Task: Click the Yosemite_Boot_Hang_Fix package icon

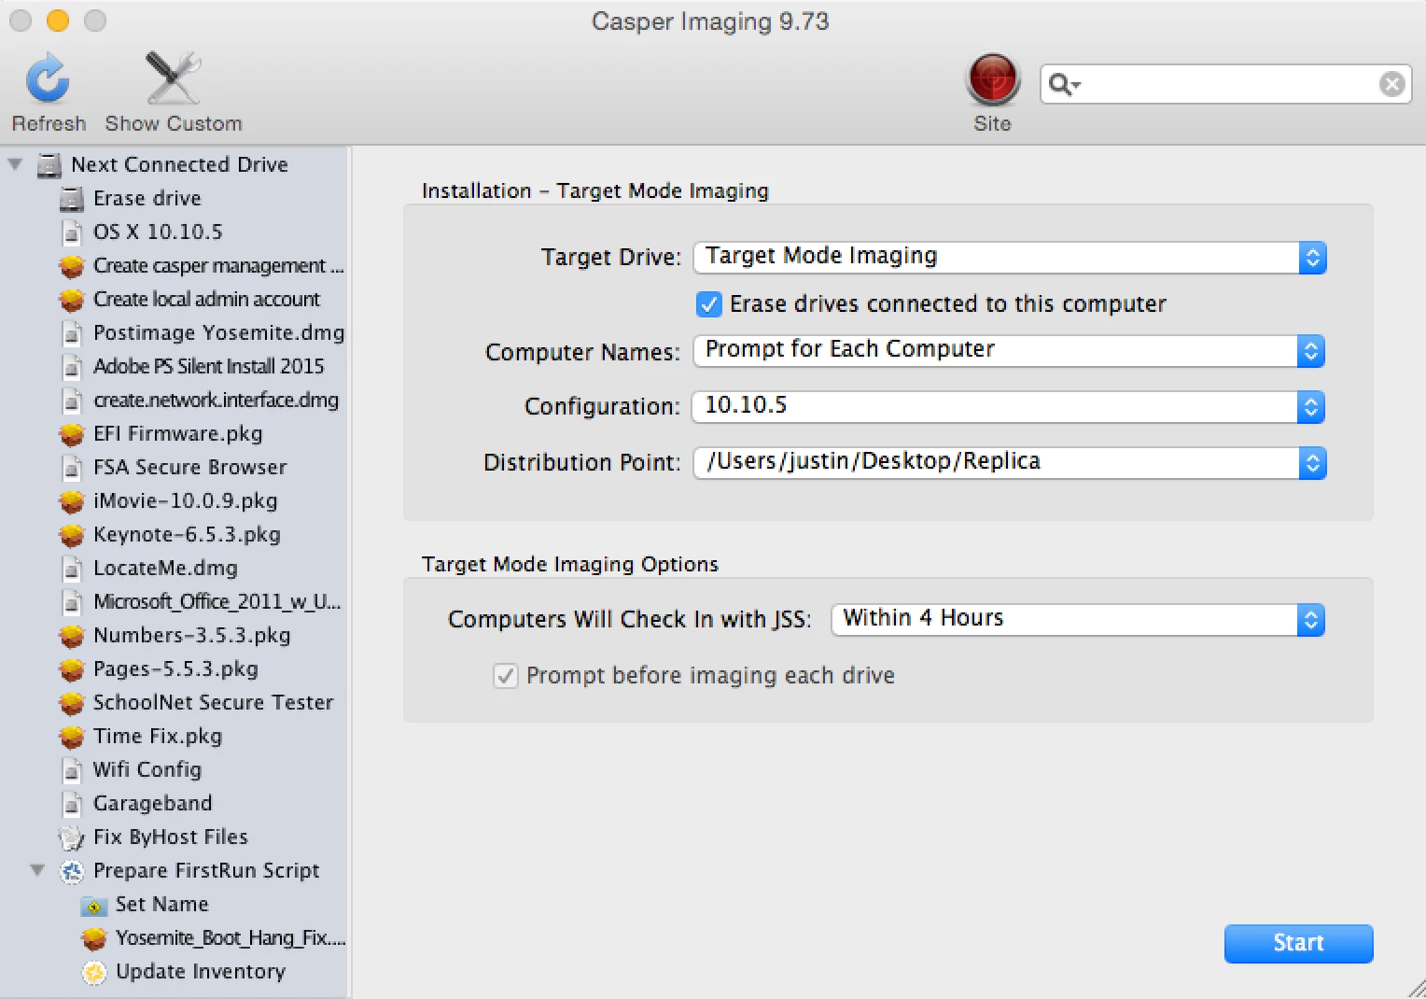Action: point(94,938)
